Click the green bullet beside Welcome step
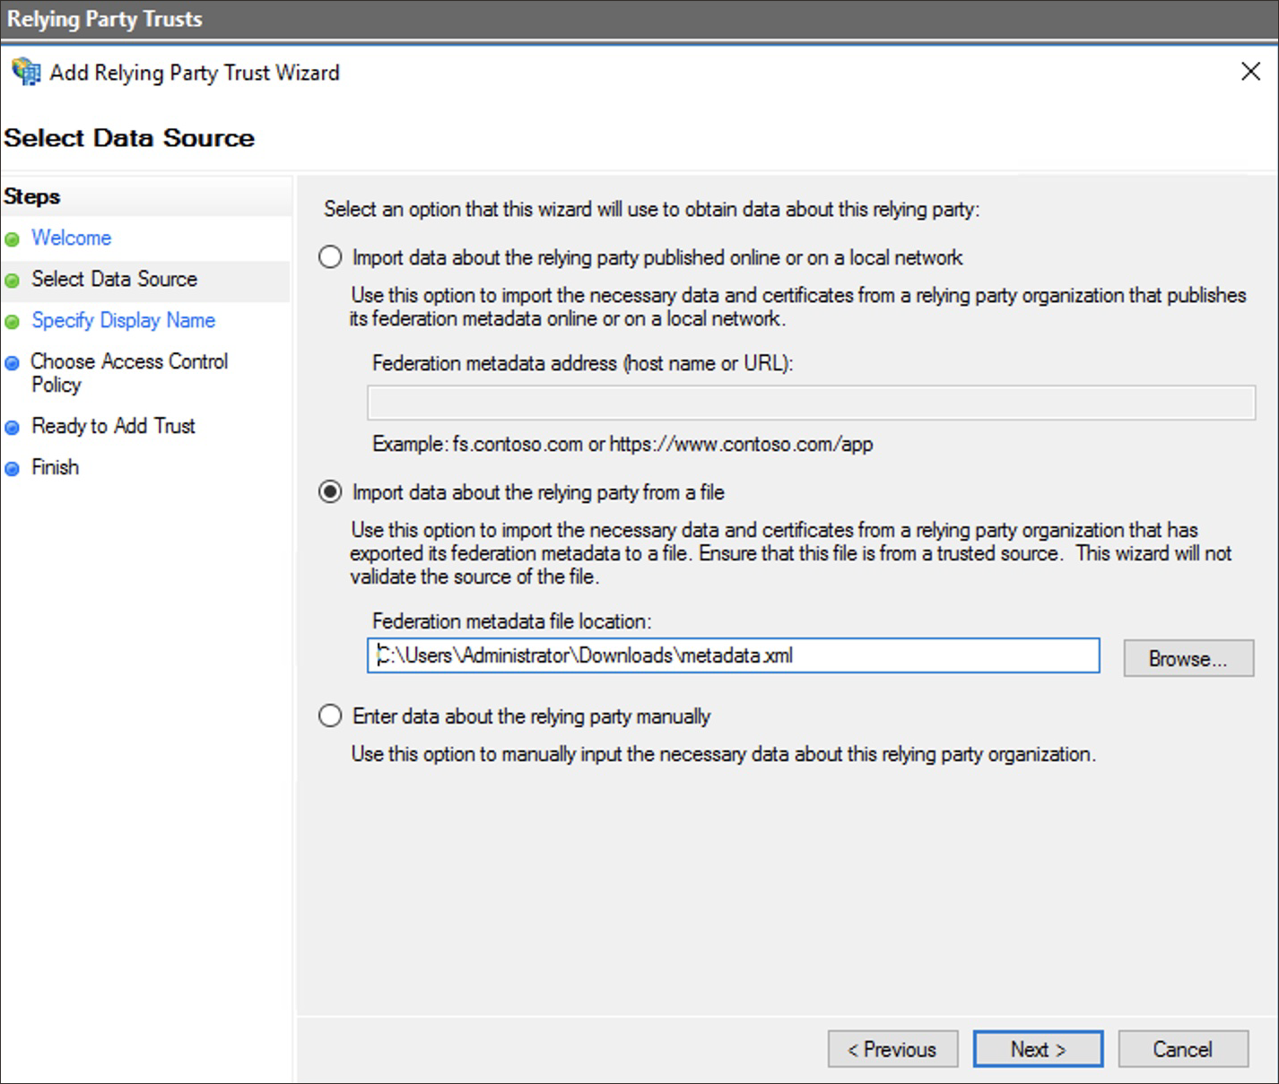1279x1084 pixels. [13, 239]
